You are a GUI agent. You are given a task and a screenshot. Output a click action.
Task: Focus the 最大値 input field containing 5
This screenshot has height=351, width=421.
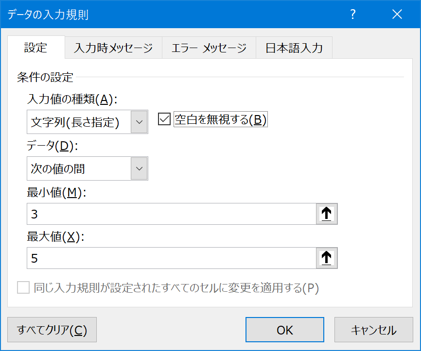pyautogui.click(x=171, y=258)
